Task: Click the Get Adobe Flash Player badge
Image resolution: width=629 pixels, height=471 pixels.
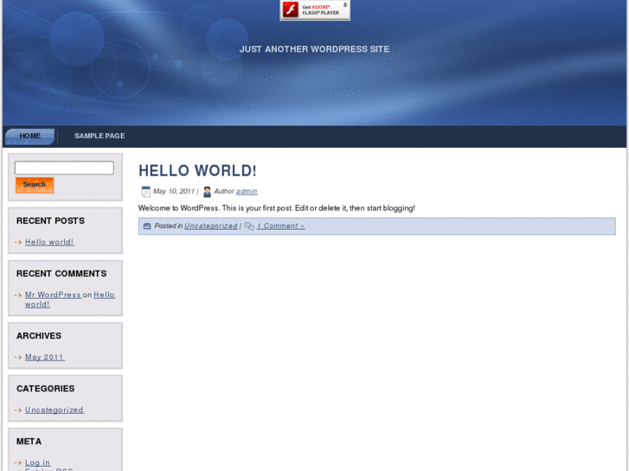Action: pos(315,10)
